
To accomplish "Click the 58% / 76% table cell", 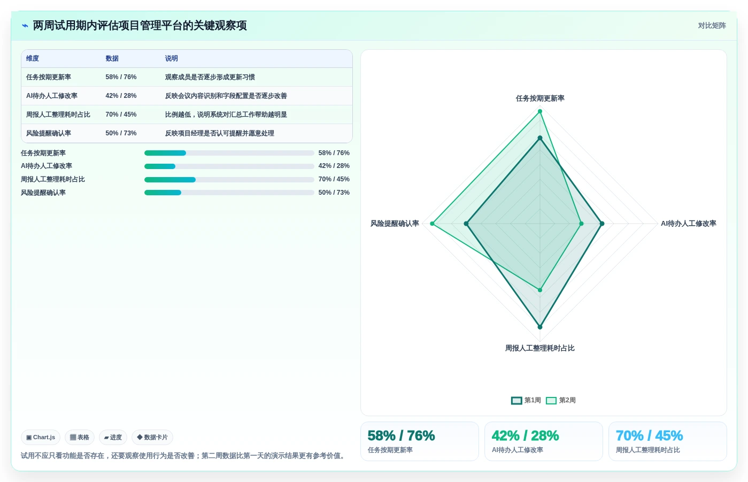I will [121, 78].
